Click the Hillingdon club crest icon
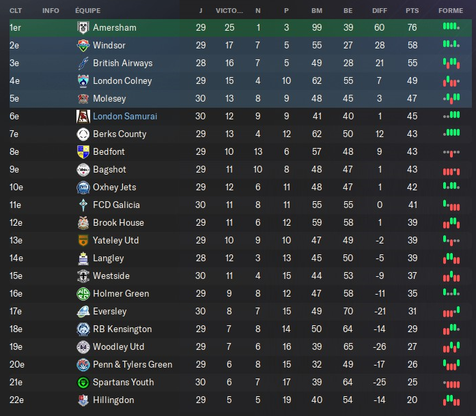 point(83,400)
